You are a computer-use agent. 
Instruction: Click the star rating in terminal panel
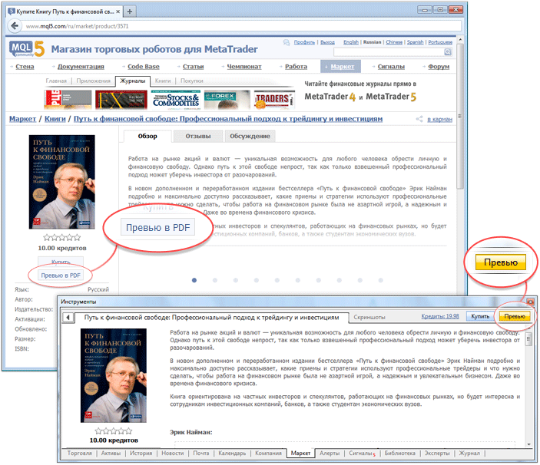[x=114, y=431]
